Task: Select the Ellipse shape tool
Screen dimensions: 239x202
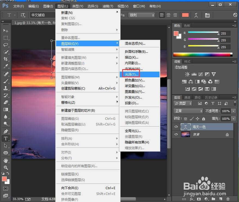Action: [6, 153]
